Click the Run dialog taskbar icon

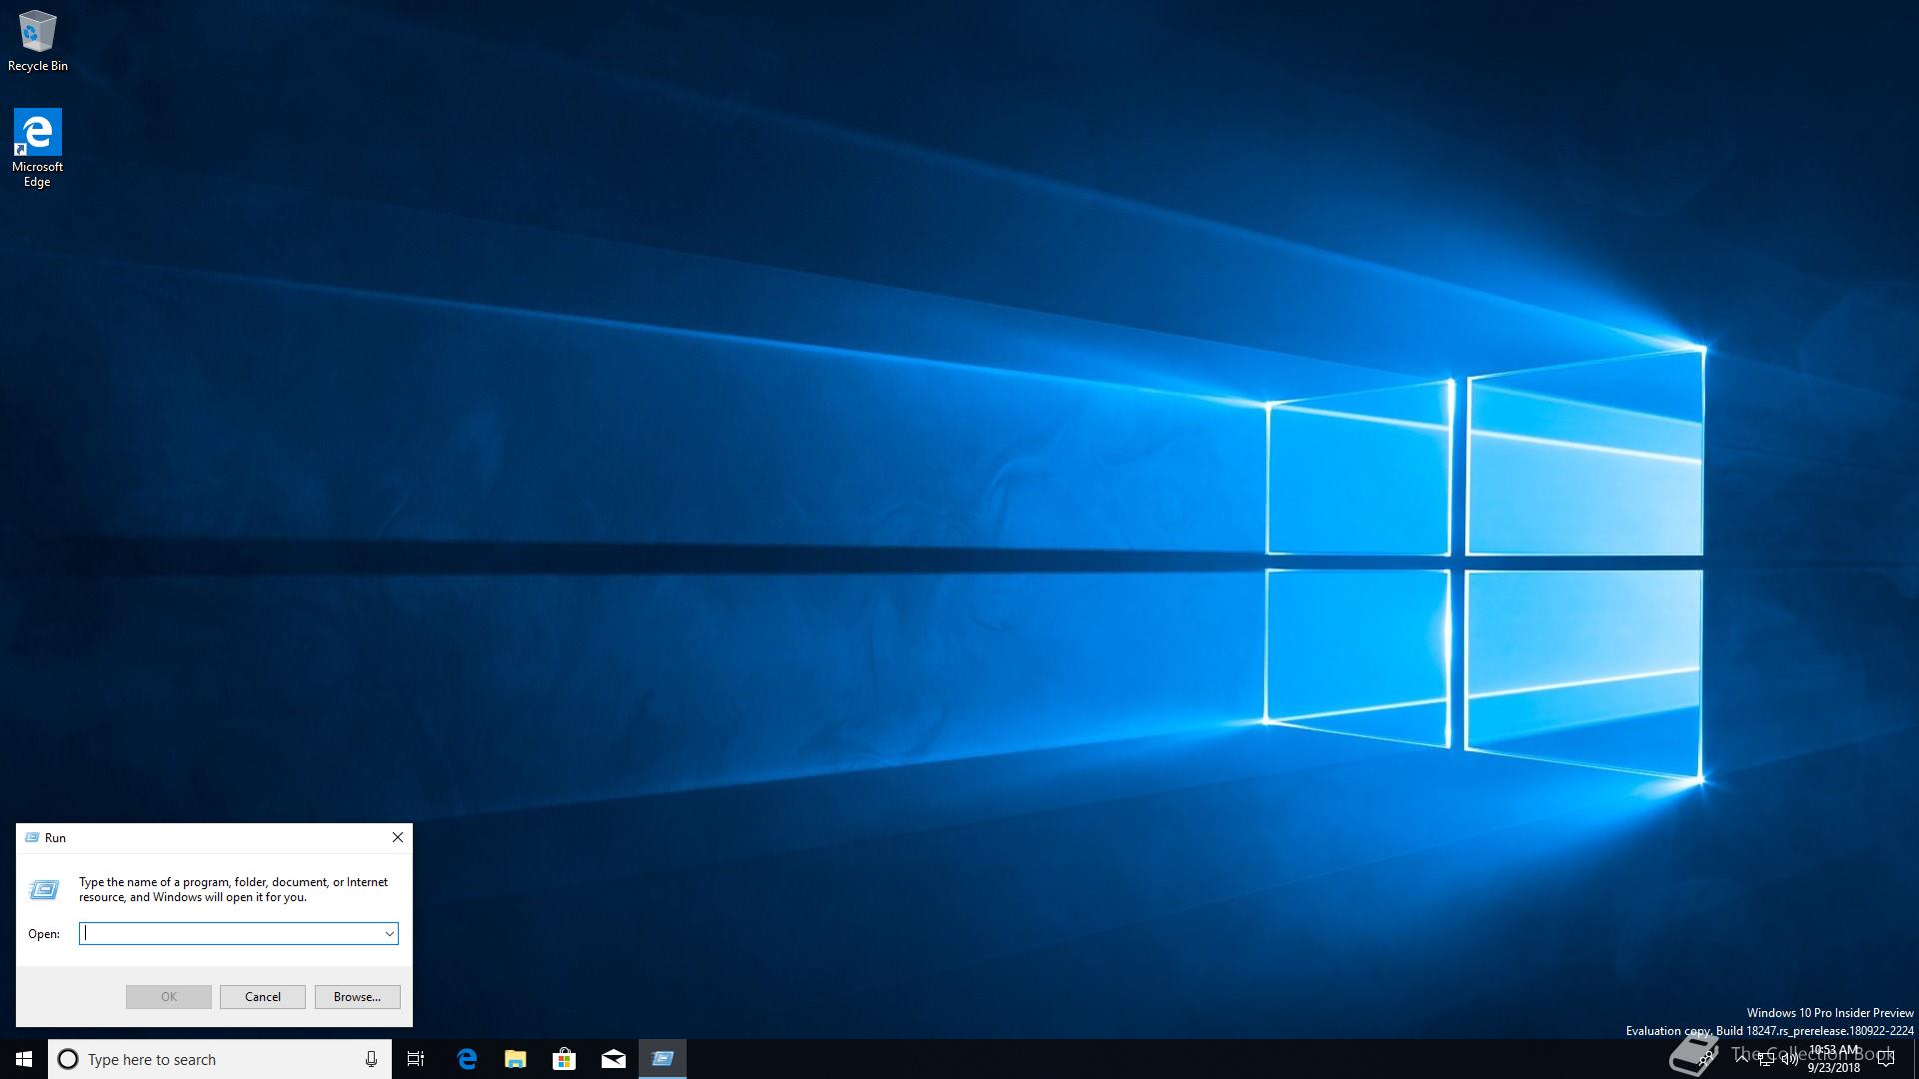663,1059
